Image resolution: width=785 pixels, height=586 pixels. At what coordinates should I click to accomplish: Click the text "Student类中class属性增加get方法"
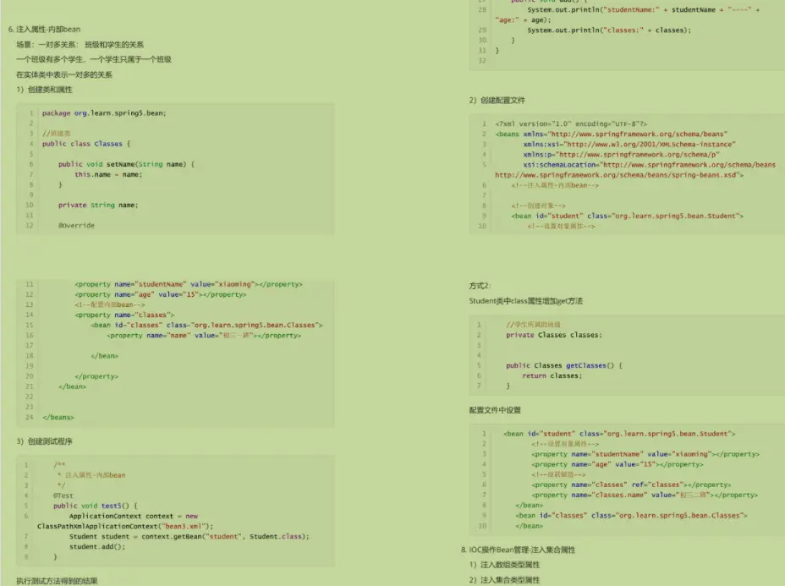(x=525, y=301)
